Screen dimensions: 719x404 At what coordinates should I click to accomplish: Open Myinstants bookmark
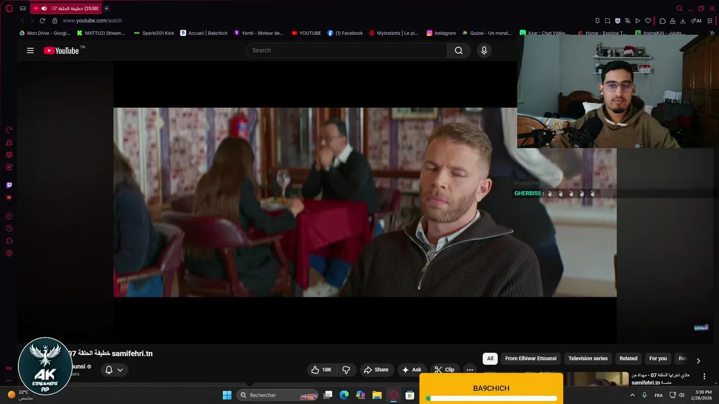tap(394, 33)
